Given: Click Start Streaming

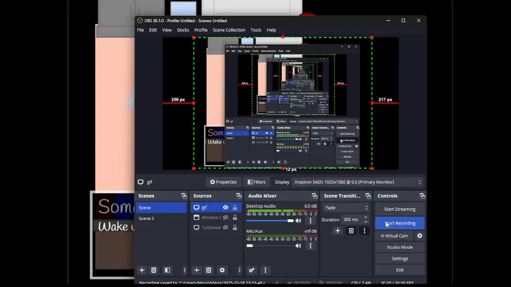Looking at the screenshot, I should [400, 209].
